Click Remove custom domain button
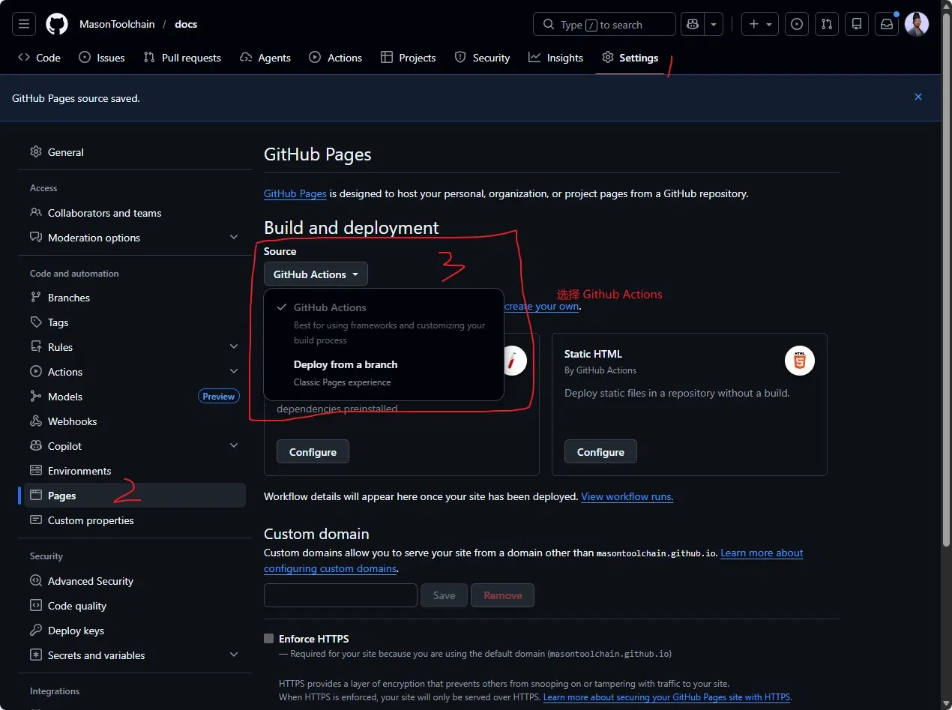952x710 pixels. (502, 595)
